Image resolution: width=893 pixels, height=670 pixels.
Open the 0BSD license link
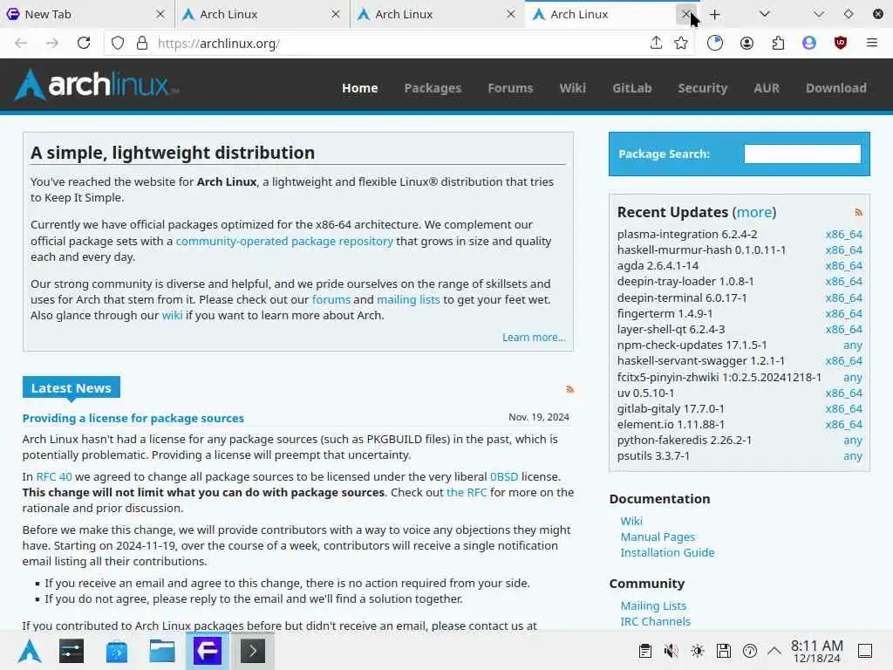click(x=504, y=476)
